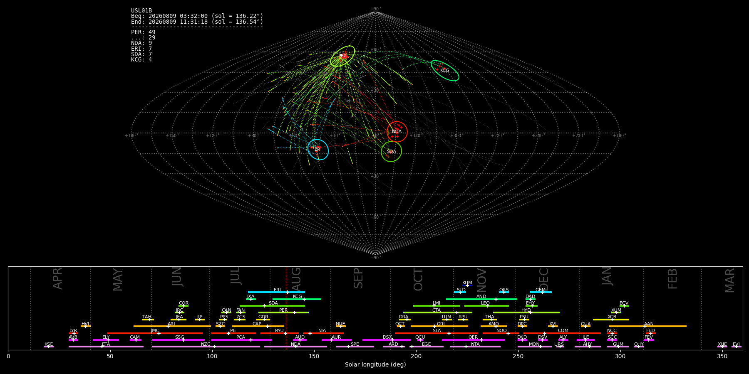Select the KCG green timeline bar
This screenshot has width=749, height=374.
297,299
